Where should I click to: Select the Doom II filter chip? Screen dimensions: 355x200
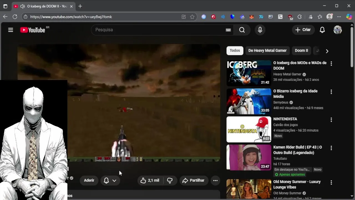[301, 51]
